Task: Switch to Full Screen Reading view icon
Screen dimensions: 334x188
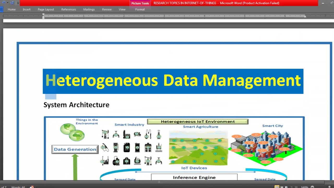Action: [x=282, y=187]
